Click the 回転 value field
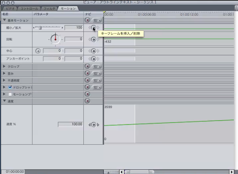 [74, 39]
